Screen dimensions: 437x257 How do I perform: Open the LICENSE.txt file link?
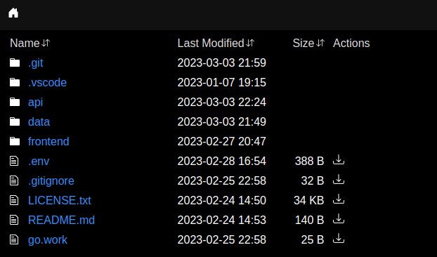[x=60, y=201]
